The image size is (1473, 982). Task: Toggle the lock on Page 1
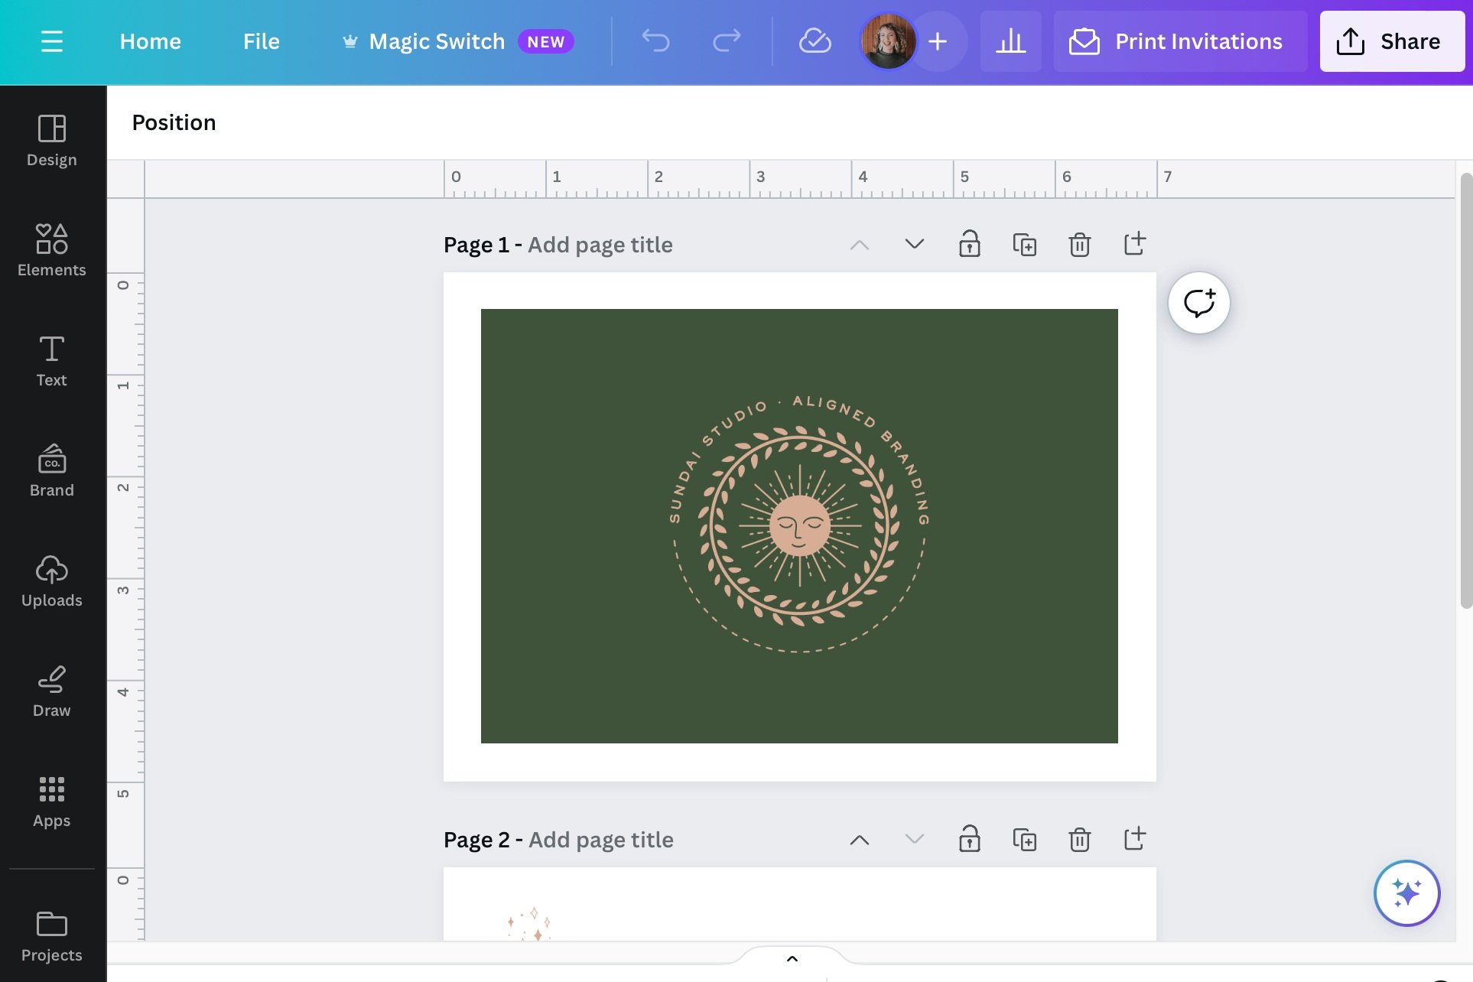[x=969, y=245]
